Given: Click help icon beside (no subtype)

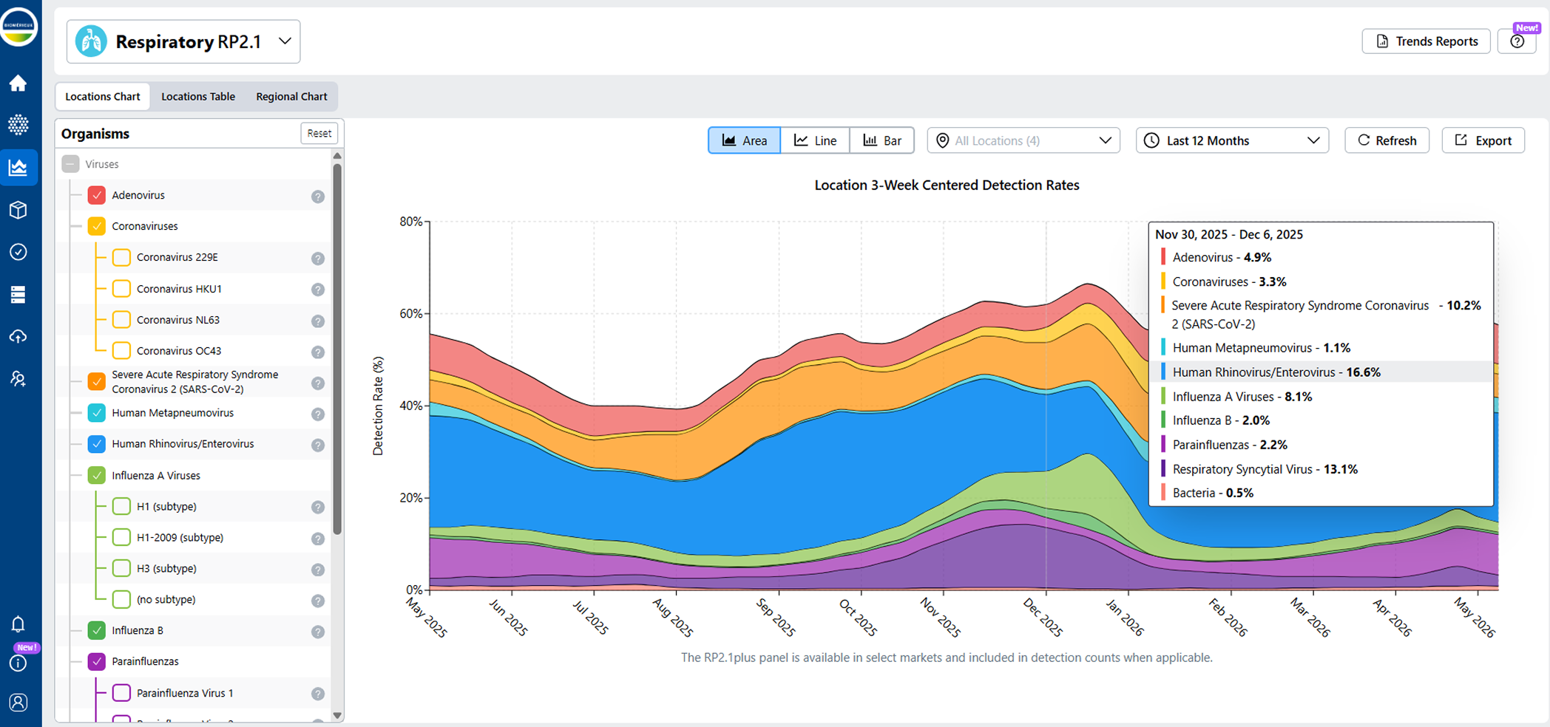Looking at the screenshot, I should (x=318, y=601).
